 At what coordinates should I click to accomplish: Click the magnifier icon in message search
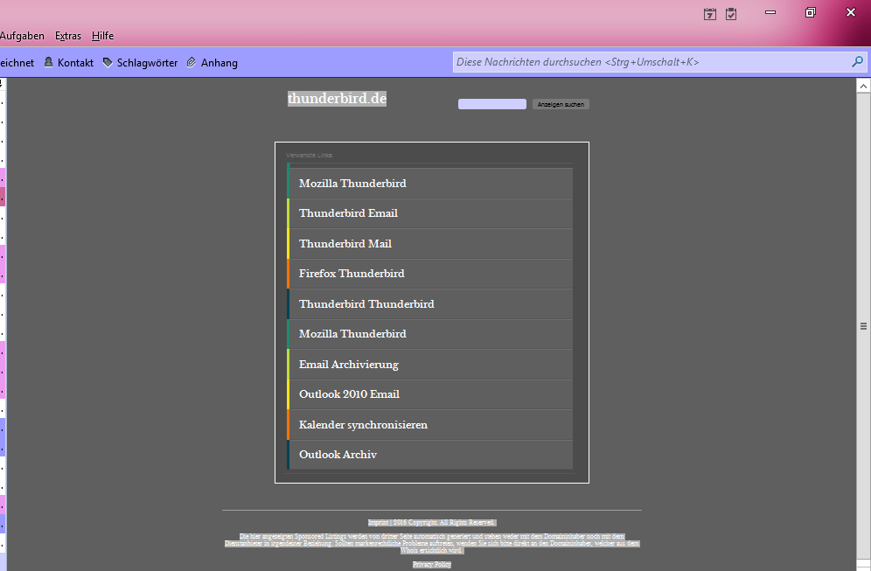point(857,62)
